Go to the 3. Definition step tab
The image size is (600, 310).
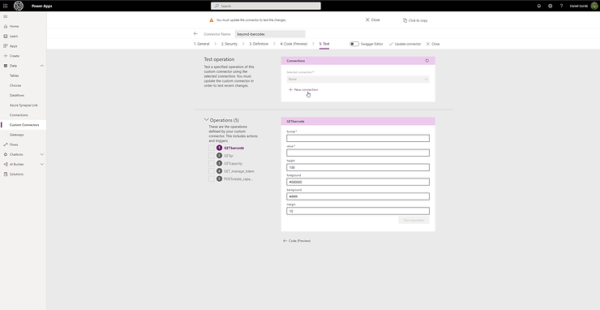click(259, 44)
